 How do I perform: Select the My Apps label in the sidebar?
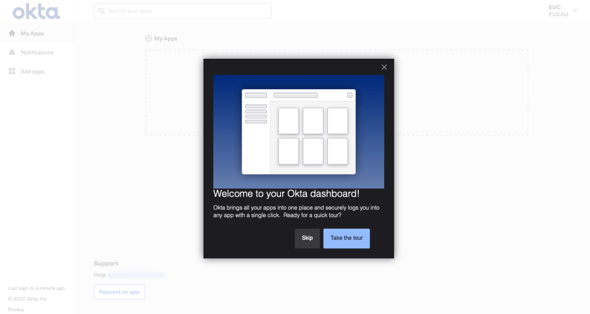pyautogui.click(x=32, y=33)
